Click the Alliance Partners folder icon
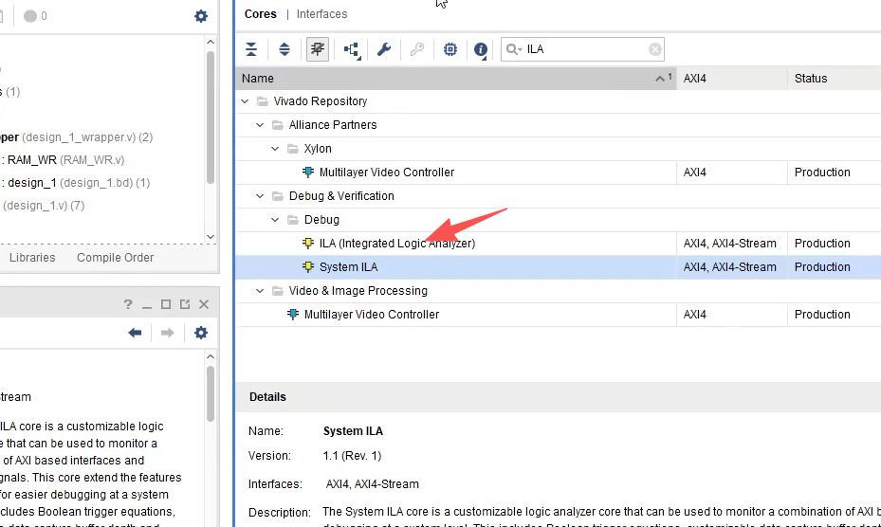 pyautogui.click(x=277, y=125)
